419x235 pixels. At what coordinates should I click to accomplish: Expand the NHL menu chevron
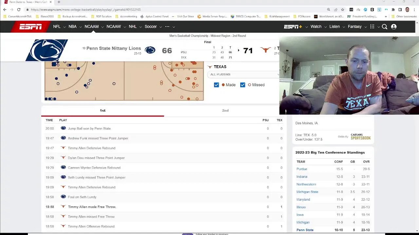(140, 27)
